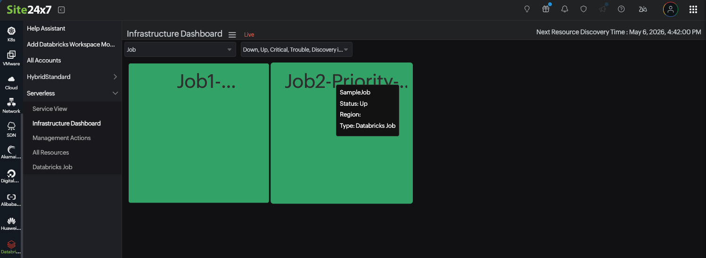Screen dimensions: 706x258
Task: Click the Next Resource Discovery Time text
Action: tap(619, 32)
